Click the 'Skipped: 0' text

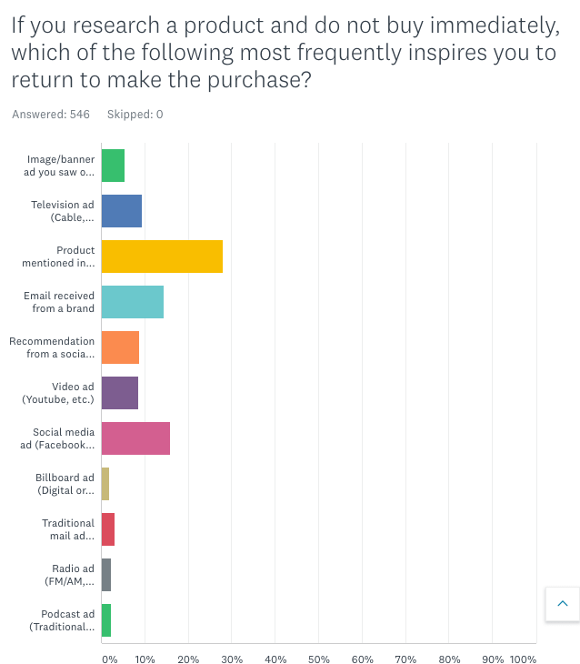135,115
